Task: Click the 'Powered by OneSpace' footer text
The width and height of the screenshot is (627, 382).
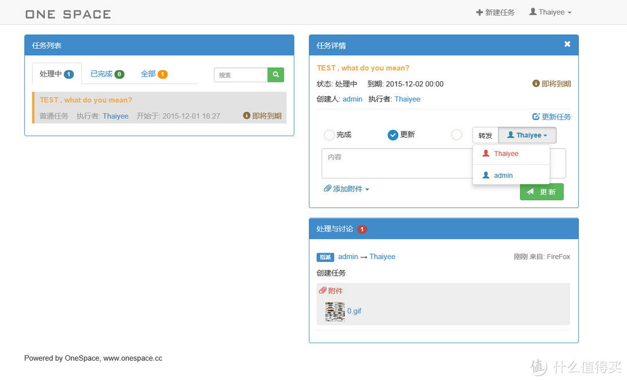Action: click(93, 358)
